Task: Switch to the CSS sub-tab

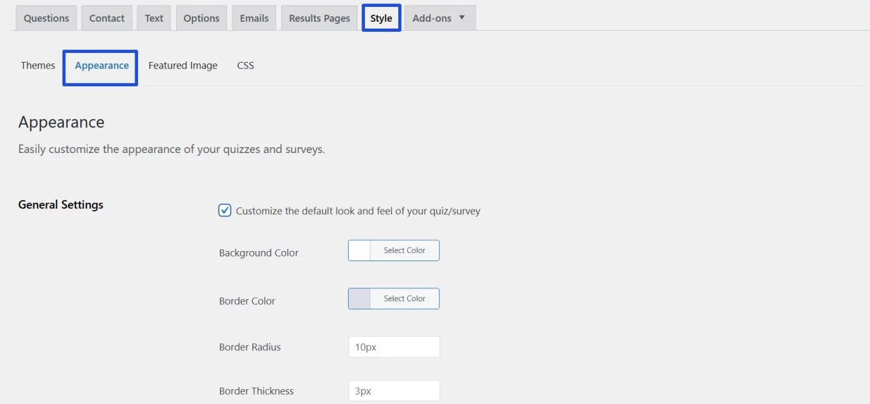Action: 245,65
